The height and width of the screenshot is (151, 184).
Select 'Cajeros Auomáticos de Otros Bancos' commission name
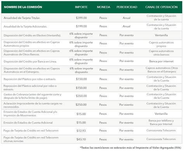point(31,53)
